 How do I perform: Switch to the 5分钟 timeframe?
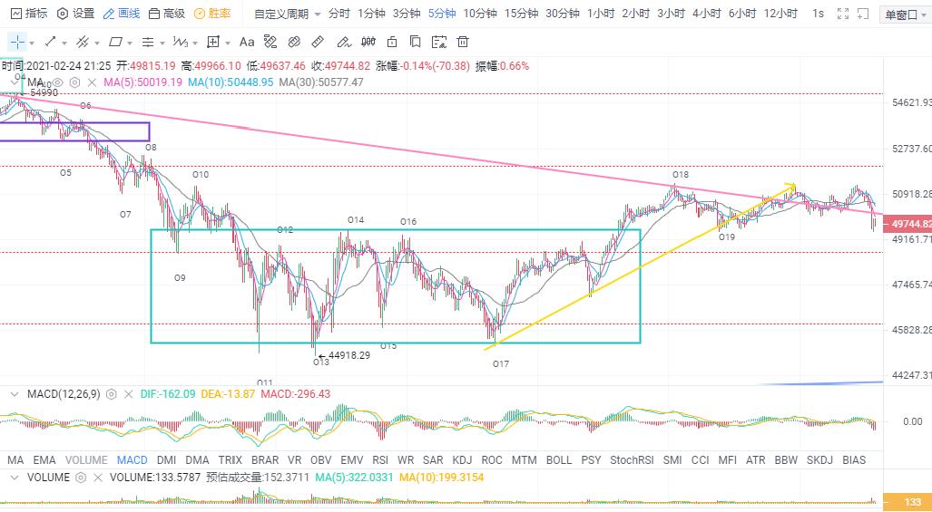[442, 13]
